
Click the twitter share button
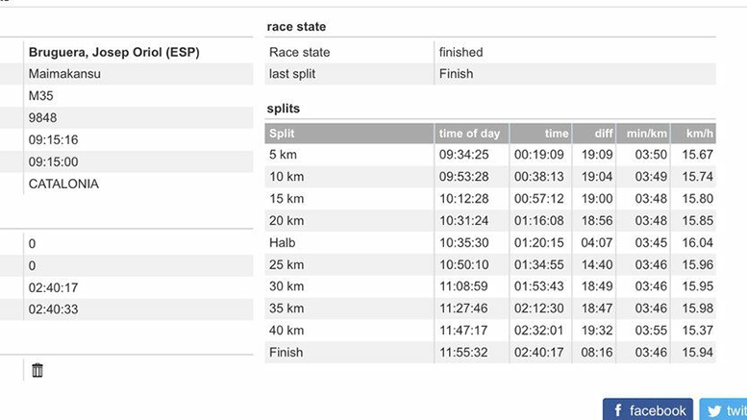tap(724, 410)
